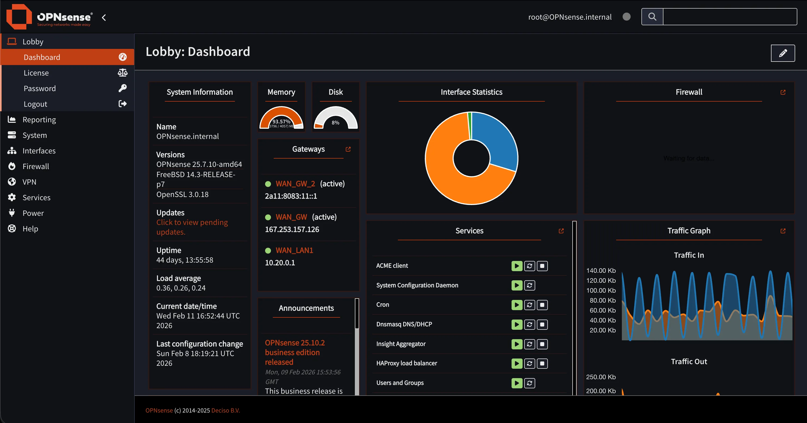The height and width of the screenshot is (423, 807).
Task: Open the Firewall section from sidebar
Action: 36,166
